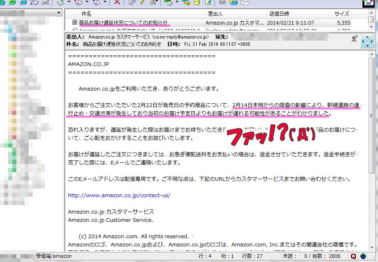Sort the message list by the 送信日時 column
The height and width of the screenshot is (262, 378).
coord(297,14)
